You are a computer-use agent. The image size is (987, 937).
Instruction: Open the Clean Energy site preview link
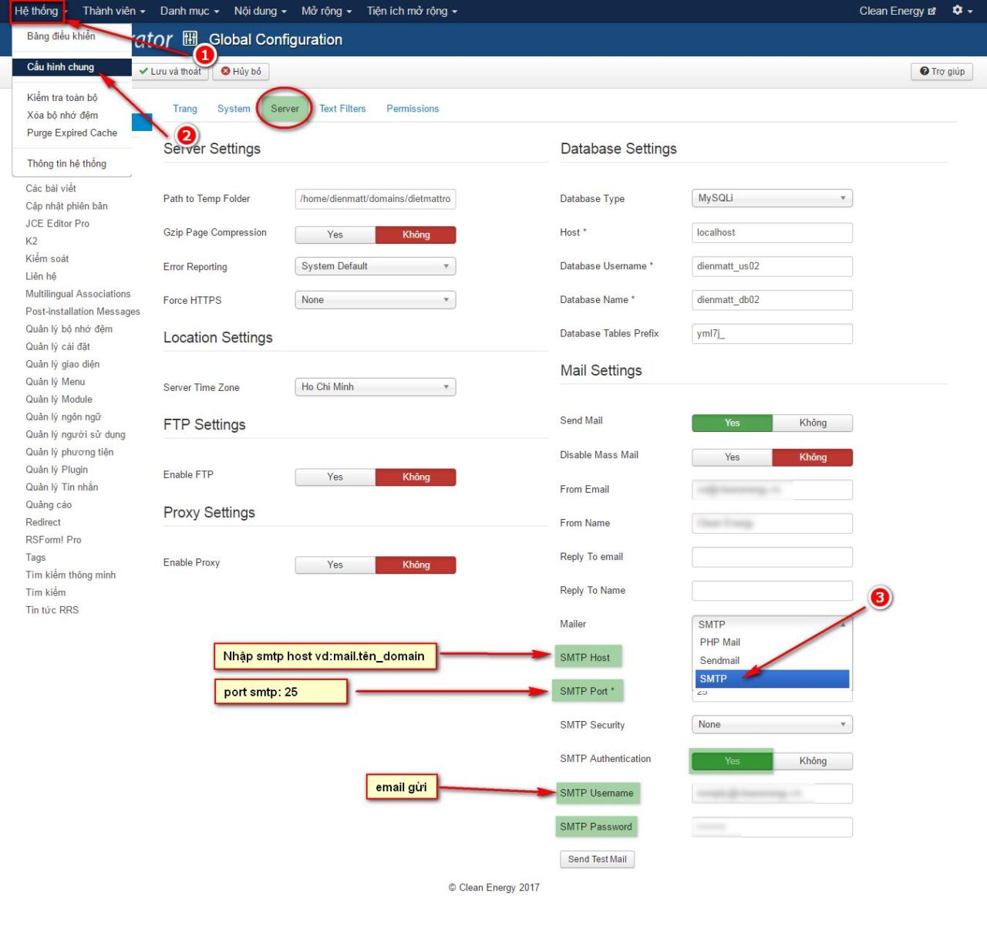coord(898,11)
